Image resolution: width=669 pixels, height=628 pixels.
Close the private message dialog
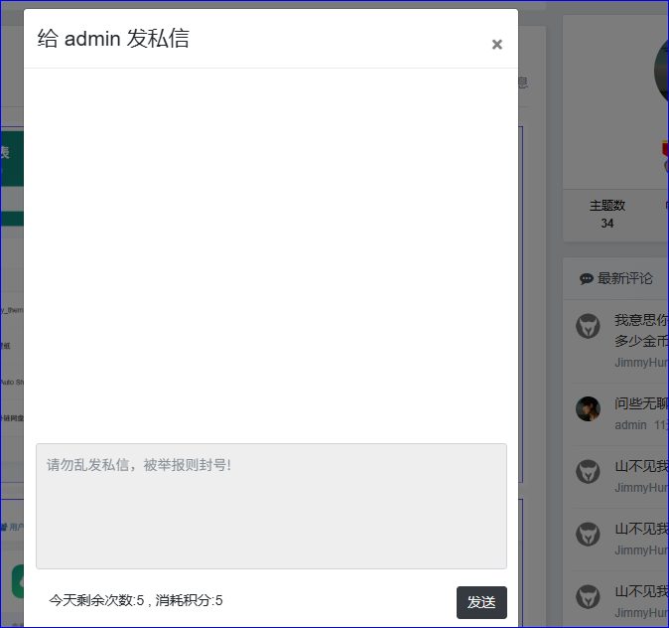coord(497,45)
